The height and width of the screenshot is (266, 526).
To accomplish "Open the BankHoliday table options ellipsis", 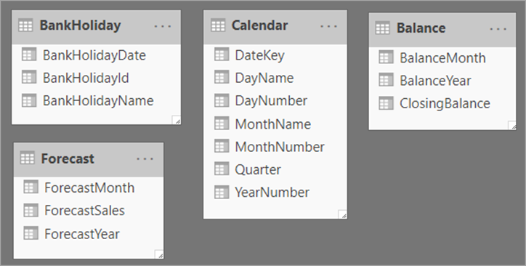I will point(163,26).
